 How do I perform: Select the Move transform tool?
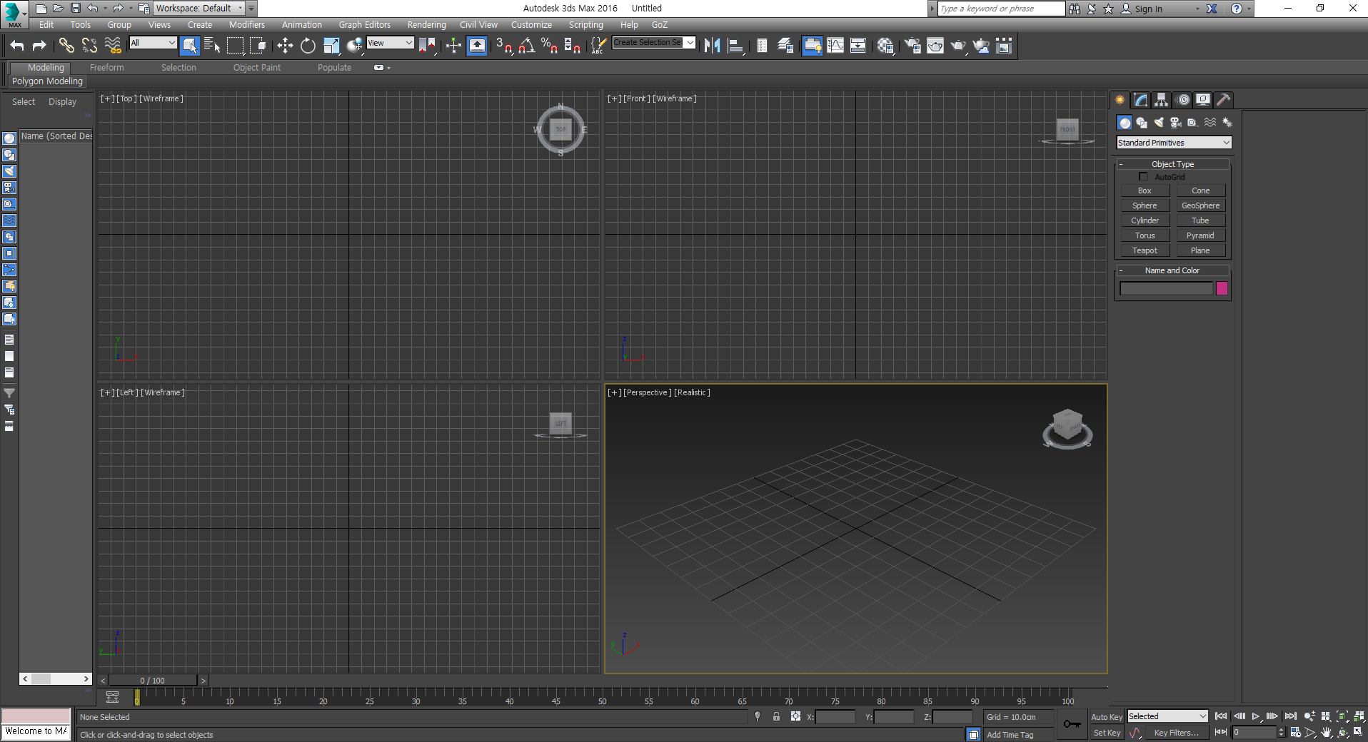pos(285,46)
